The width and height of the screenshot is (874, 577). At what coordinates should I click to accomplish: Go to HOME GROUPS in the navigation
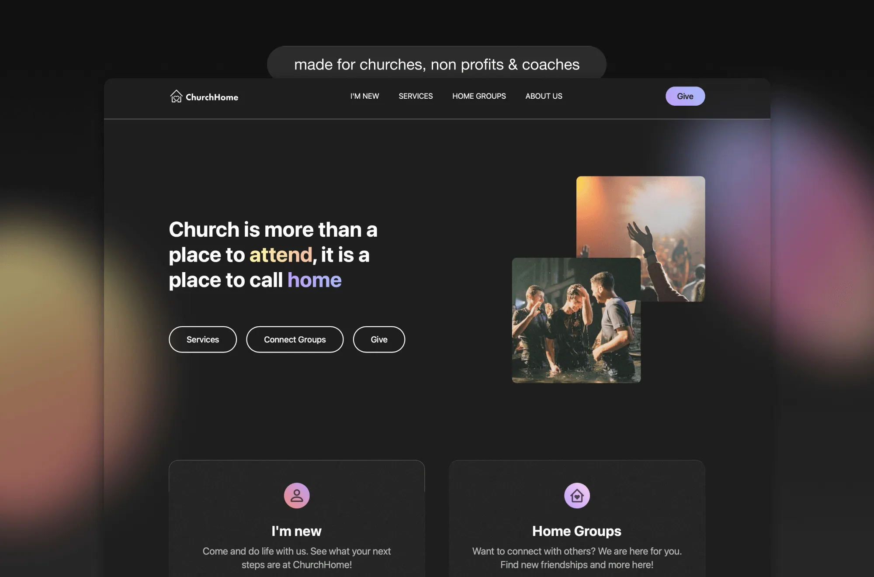pos(479,96)
